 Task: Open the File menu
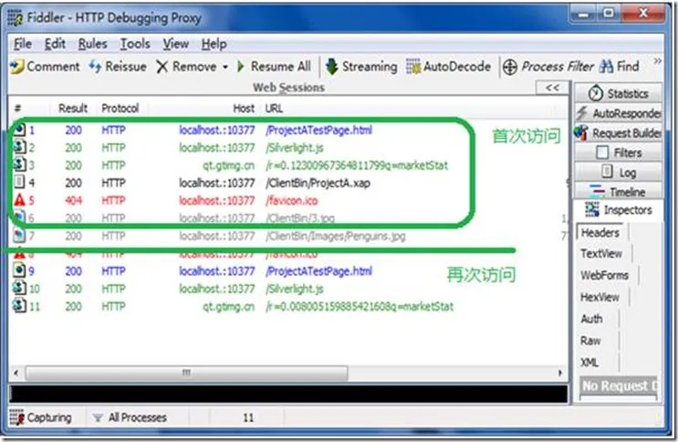(x=23, y=44)
